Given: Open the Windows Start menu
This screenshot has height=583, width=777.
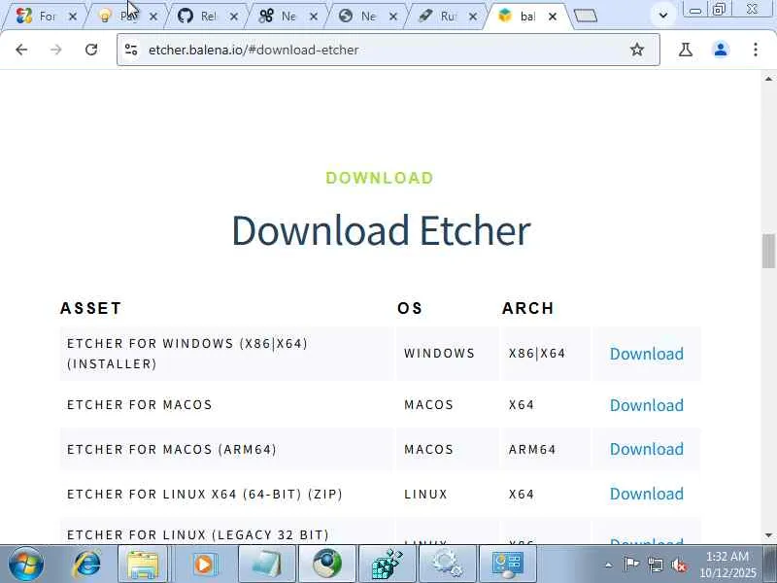Looking at the screenshot, I should [26, 565].
